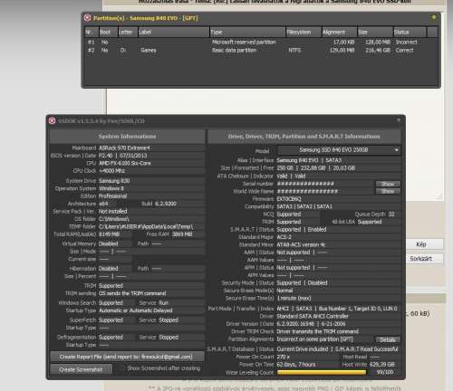Click the Incorrect status cell
The image size is (453, 391).
pyautogui.click(x=407, y=43)
